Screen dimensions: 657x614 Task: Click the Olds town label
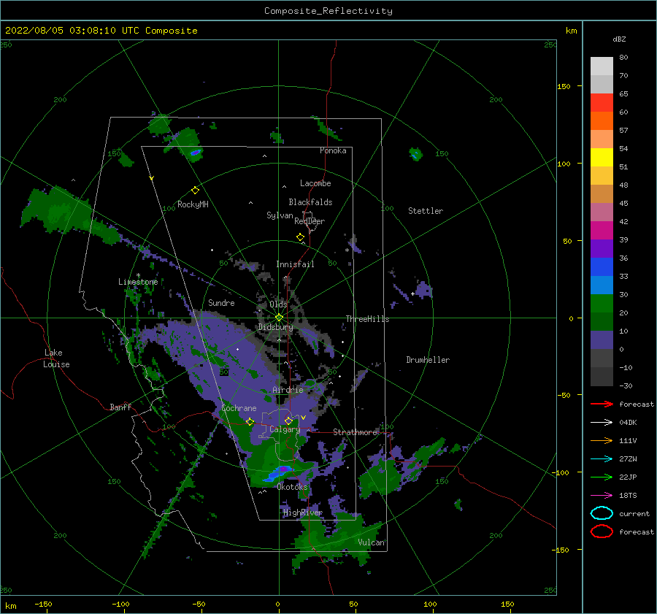click(x=278, y=304)
